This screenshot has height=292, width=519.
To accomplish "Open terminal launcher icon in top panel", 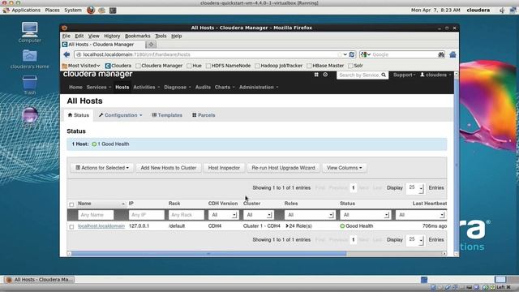I will (113, 11).
